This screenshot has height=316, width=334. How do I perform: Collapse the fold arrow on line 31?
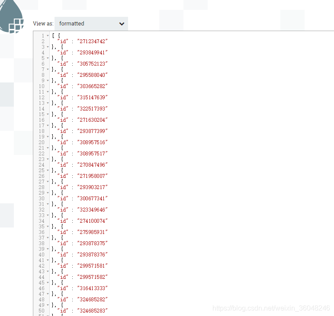tap(48, 204)
